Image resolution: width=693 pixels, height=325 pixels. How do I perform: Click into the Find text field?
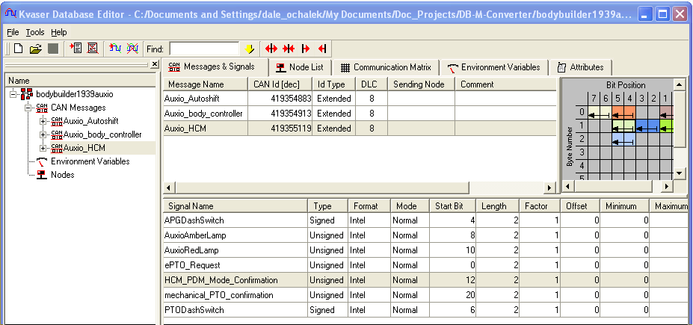(204, 49)
